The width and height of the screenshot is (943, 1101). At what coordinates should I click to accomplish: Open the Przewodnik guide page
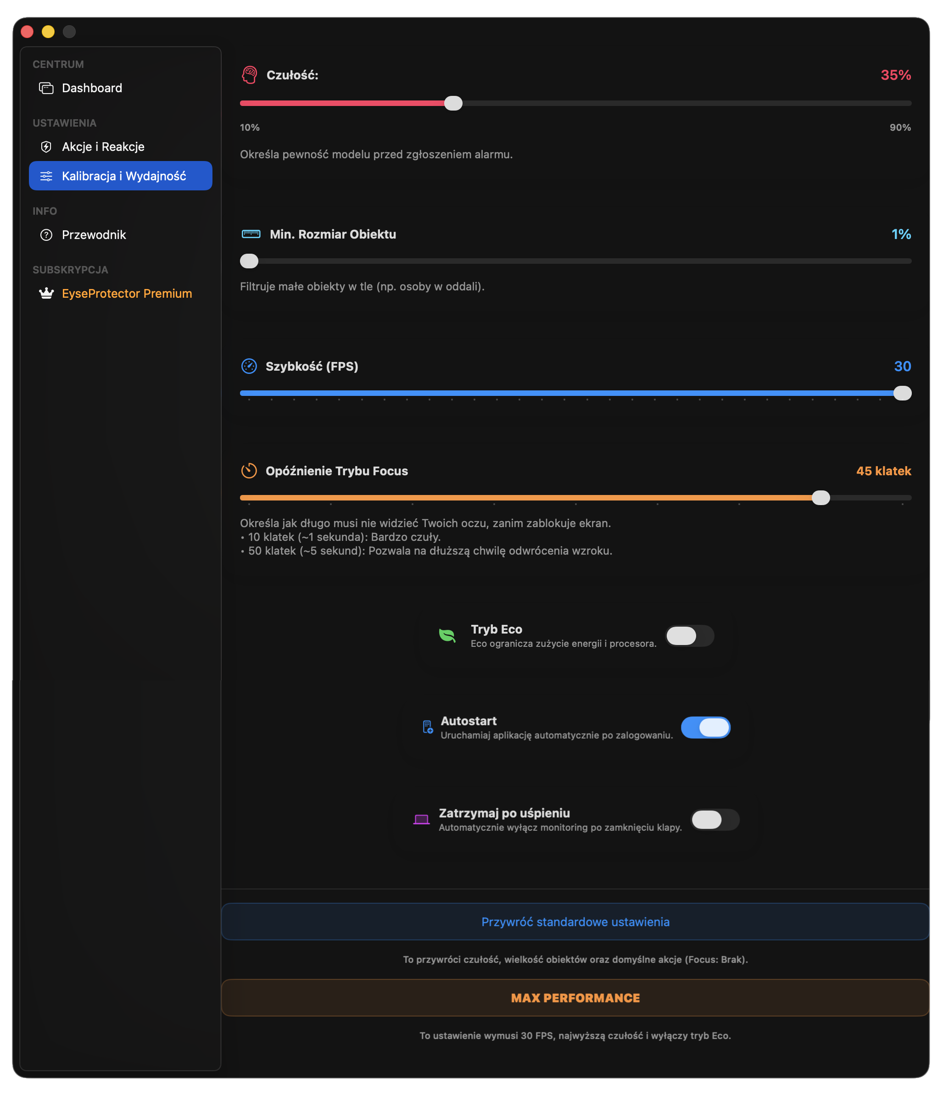coord(94,235)
